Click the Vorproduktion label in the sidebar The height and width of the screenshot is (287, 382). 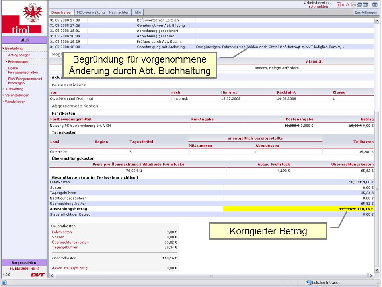(24, 263)
